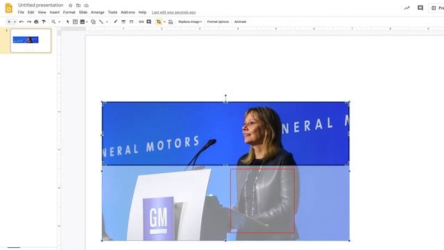Expand the line type dropdown arrow
This screenshot has height=250, width=444.
107,22
